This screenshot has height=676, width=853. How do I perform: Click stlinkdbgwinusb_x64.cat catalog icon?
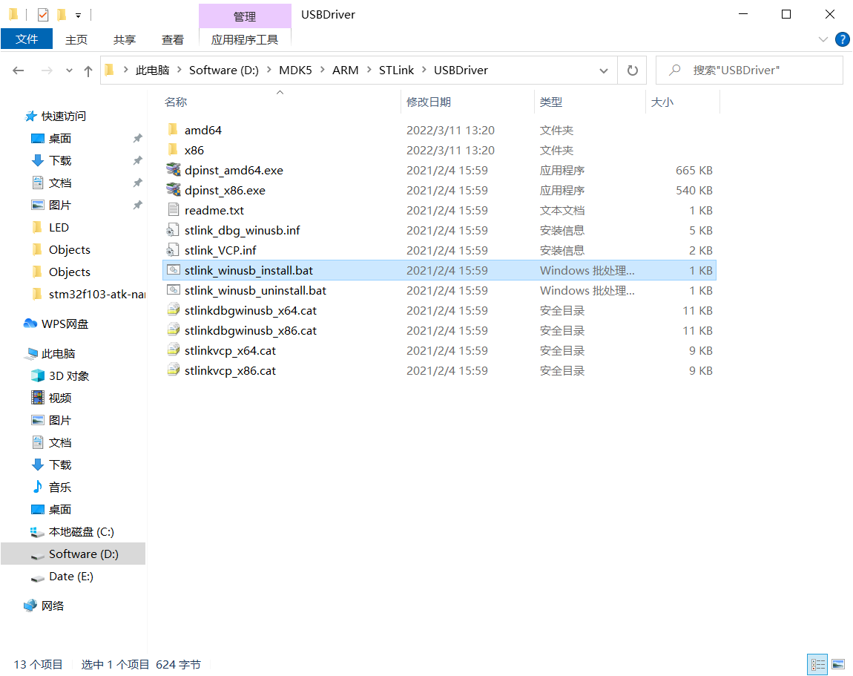coord(173,310)
